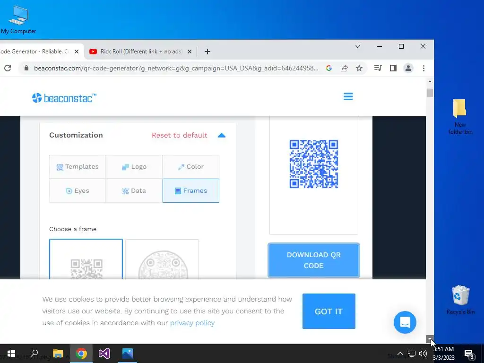Open the volume speaker tray icon
484x363 pixels.
(423, 354)
